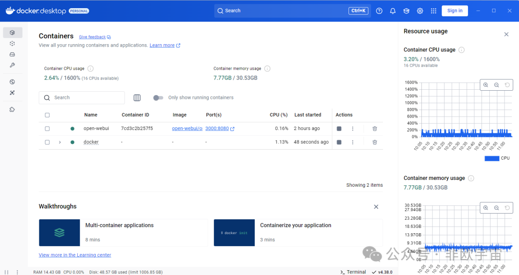Open the Learning center graduation cap icon
Image resolution: width=519 pixels, height=275 pixels.
coord(407,11)
